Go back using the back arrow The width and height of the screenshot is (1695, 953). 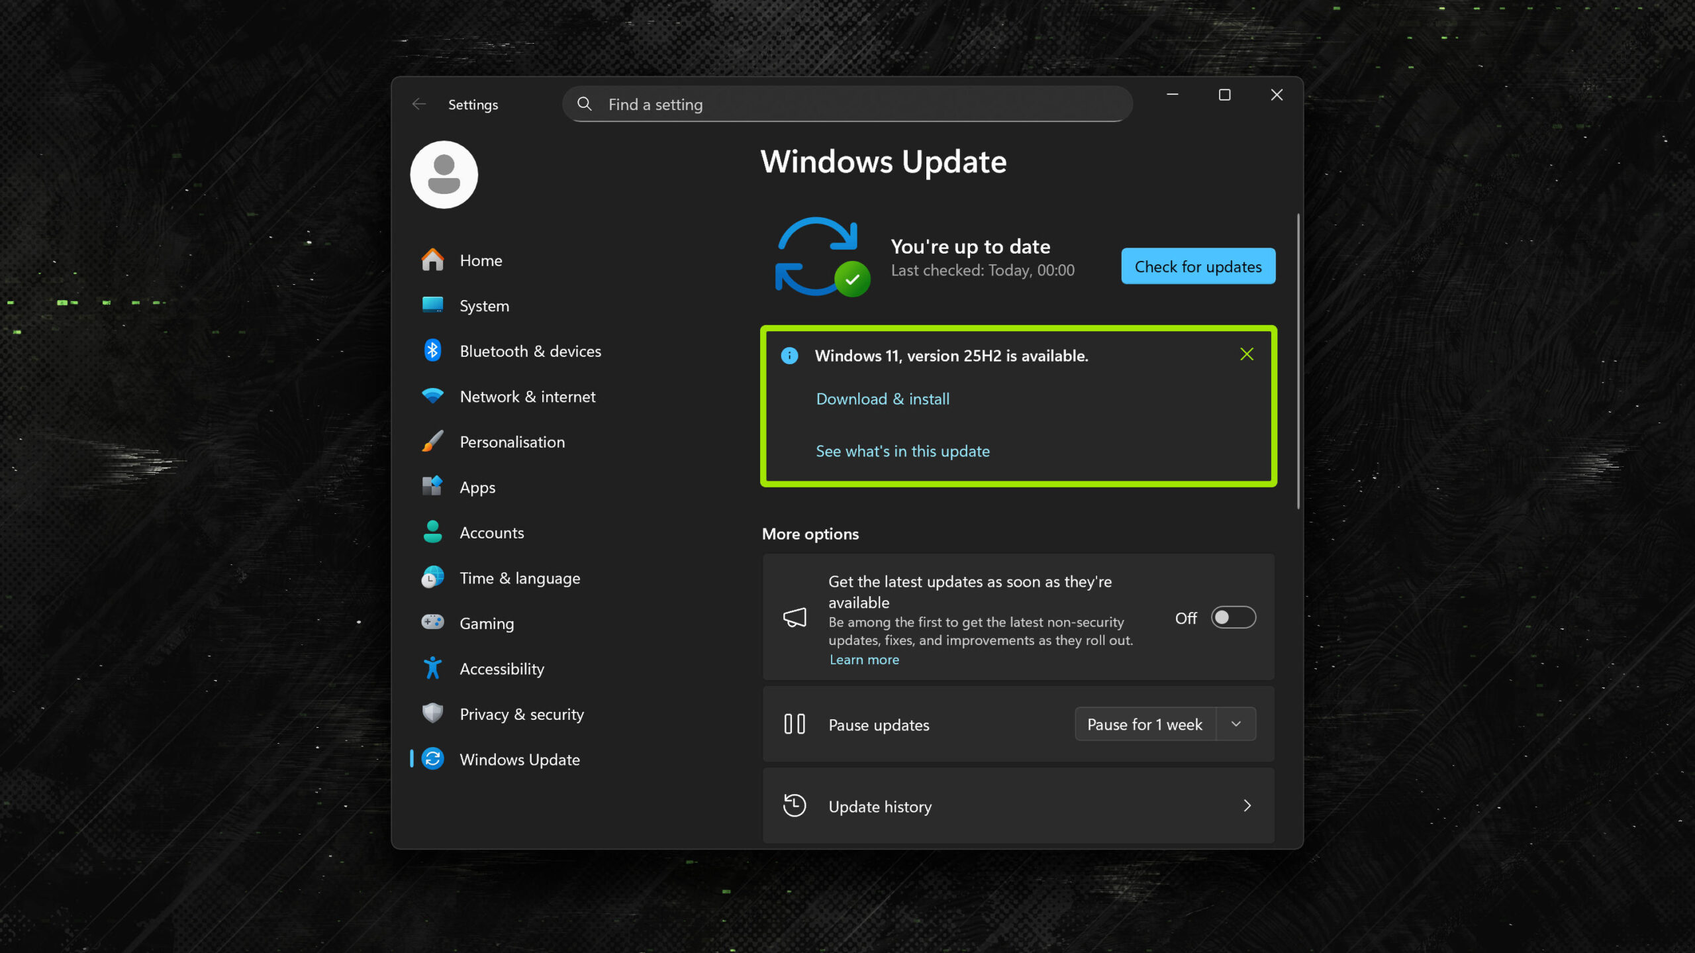[x=418, y=104]
